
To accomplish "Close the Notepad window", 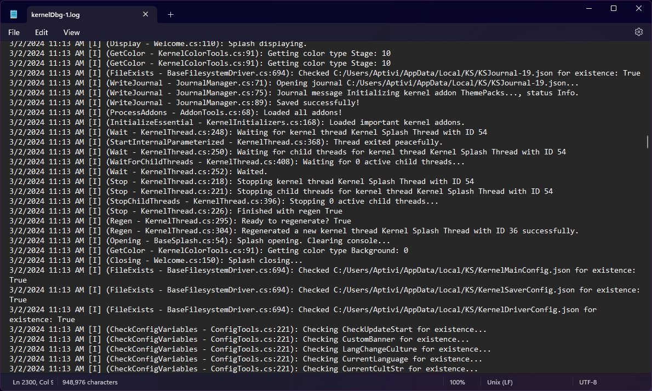I will point(639,8).
